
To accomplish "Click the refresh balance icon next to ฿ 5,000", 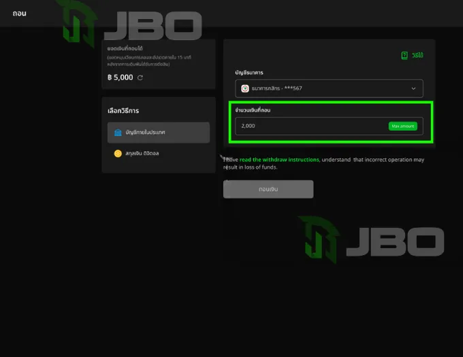I will [x=140, y=78].
